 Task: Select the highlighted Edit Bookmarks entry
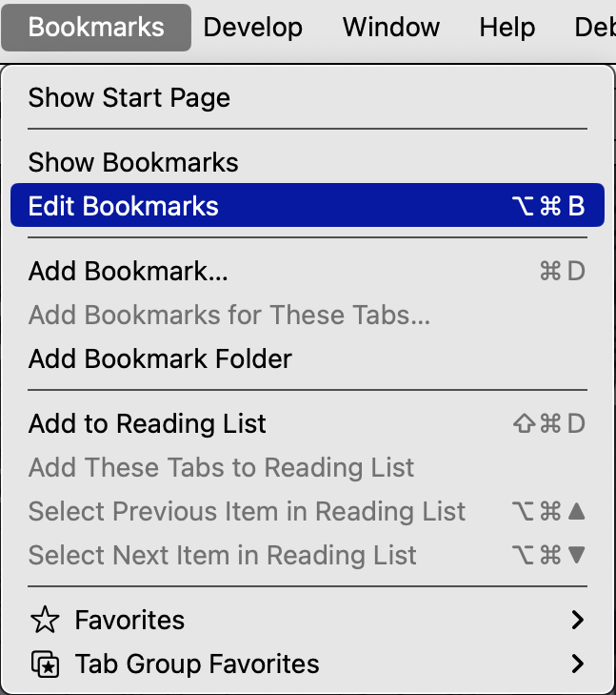click(x=308, y=206)
